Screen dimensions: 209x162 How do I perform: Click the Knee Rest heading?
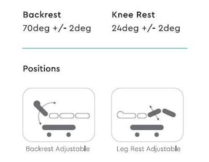pyautogui.click(x=133, y=15)
